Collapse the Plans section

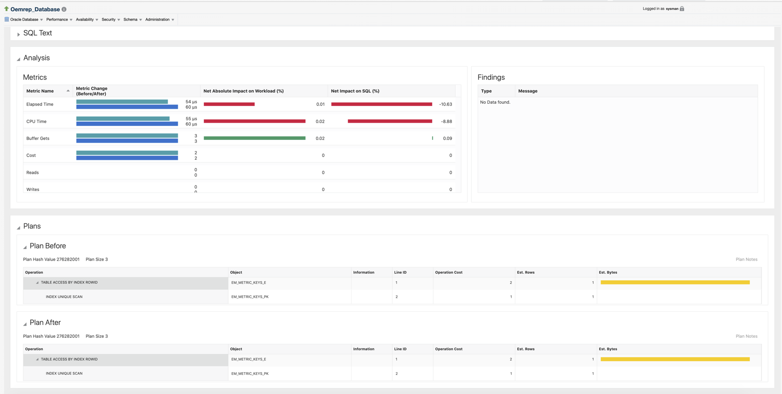tap(19, 227)
